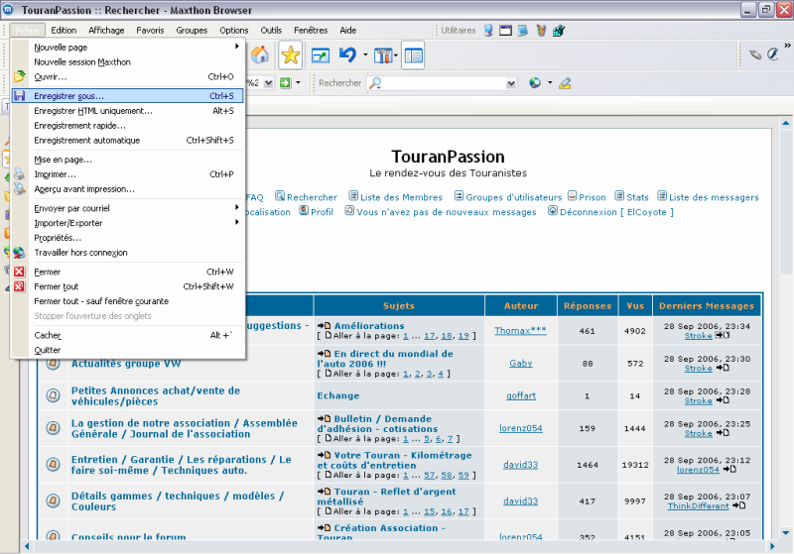
Task: Click the sidebar layout icon in toolbar
Action: [x=413, y=55]
